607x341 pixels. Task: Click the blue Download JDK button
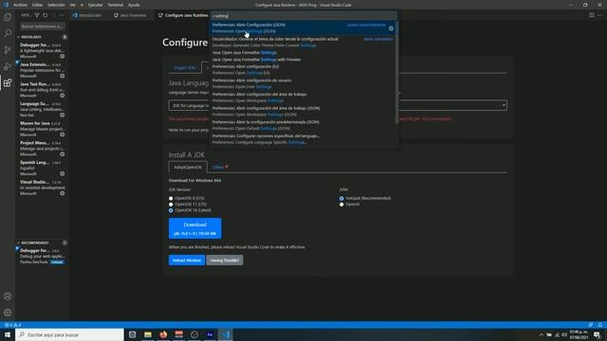pos(194,228)
